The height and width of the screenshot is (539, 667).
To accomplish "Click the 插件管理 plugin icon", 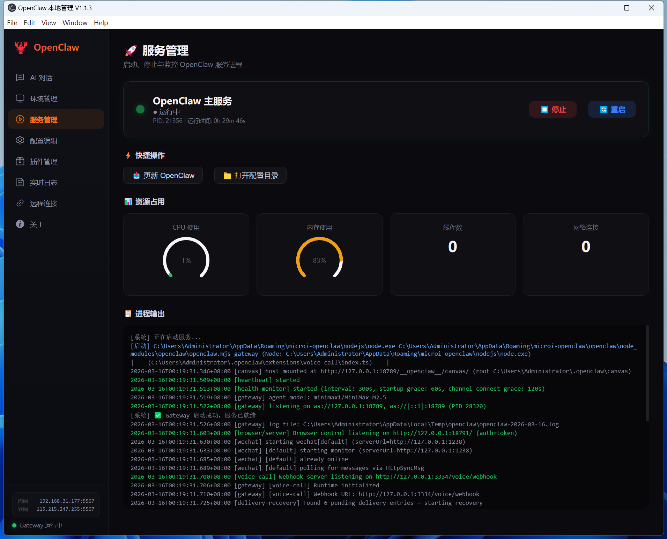I will pos(20,161).
